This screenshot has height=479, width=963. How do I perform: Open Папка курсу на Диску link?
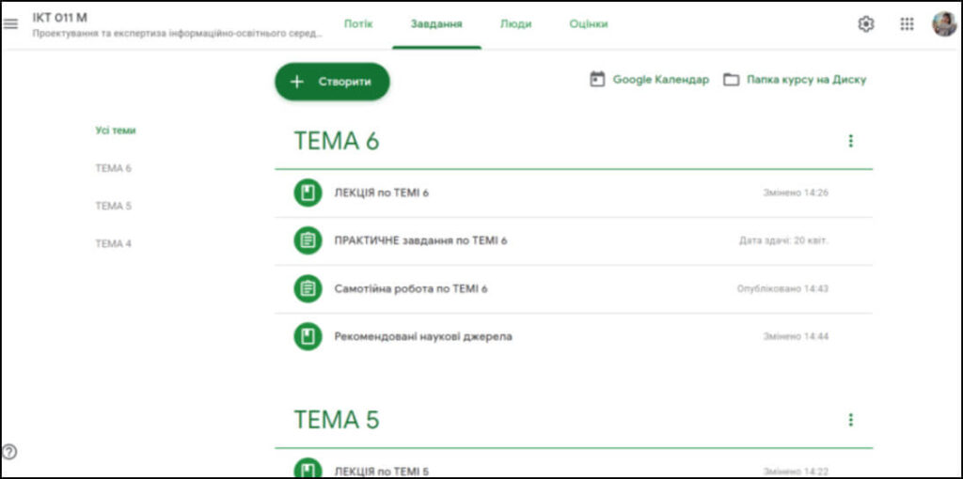click(x=795, y=80)
